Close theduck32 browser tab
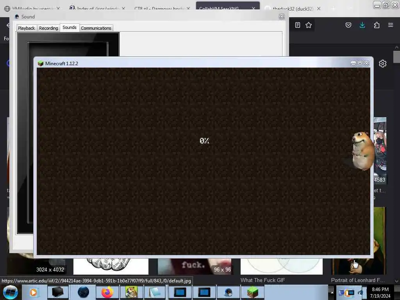400x300 pixels. (x=319, y=9)
